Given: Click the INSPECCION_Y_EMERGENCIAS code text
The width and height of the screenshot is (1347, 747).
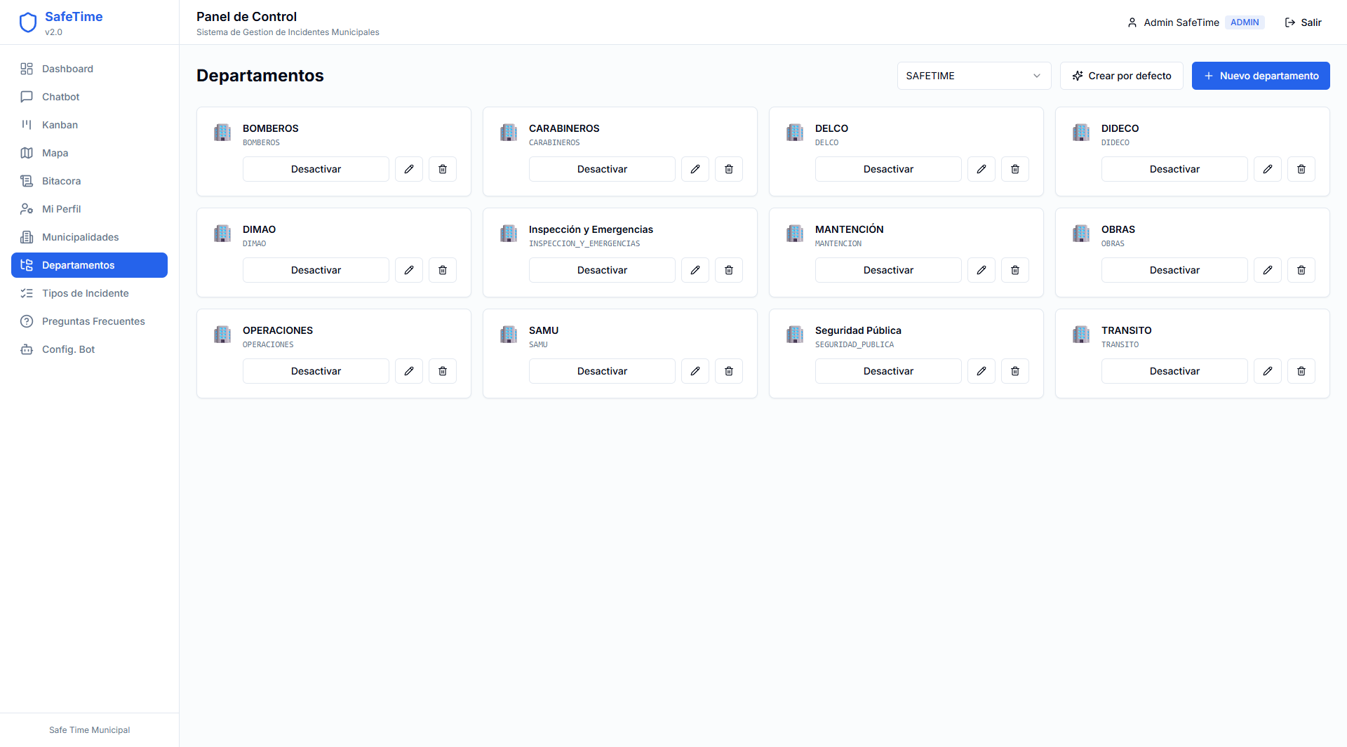Looking at the screenshot, I should [584, 244].
